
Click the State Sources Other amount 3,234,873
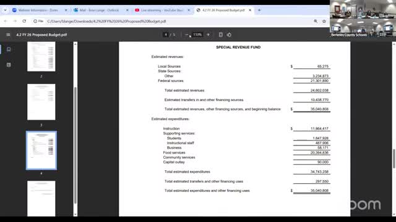tap(321, 76)
